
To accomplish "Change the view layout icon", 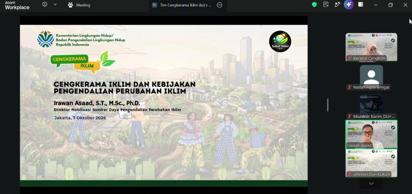I will click(360, 4).
